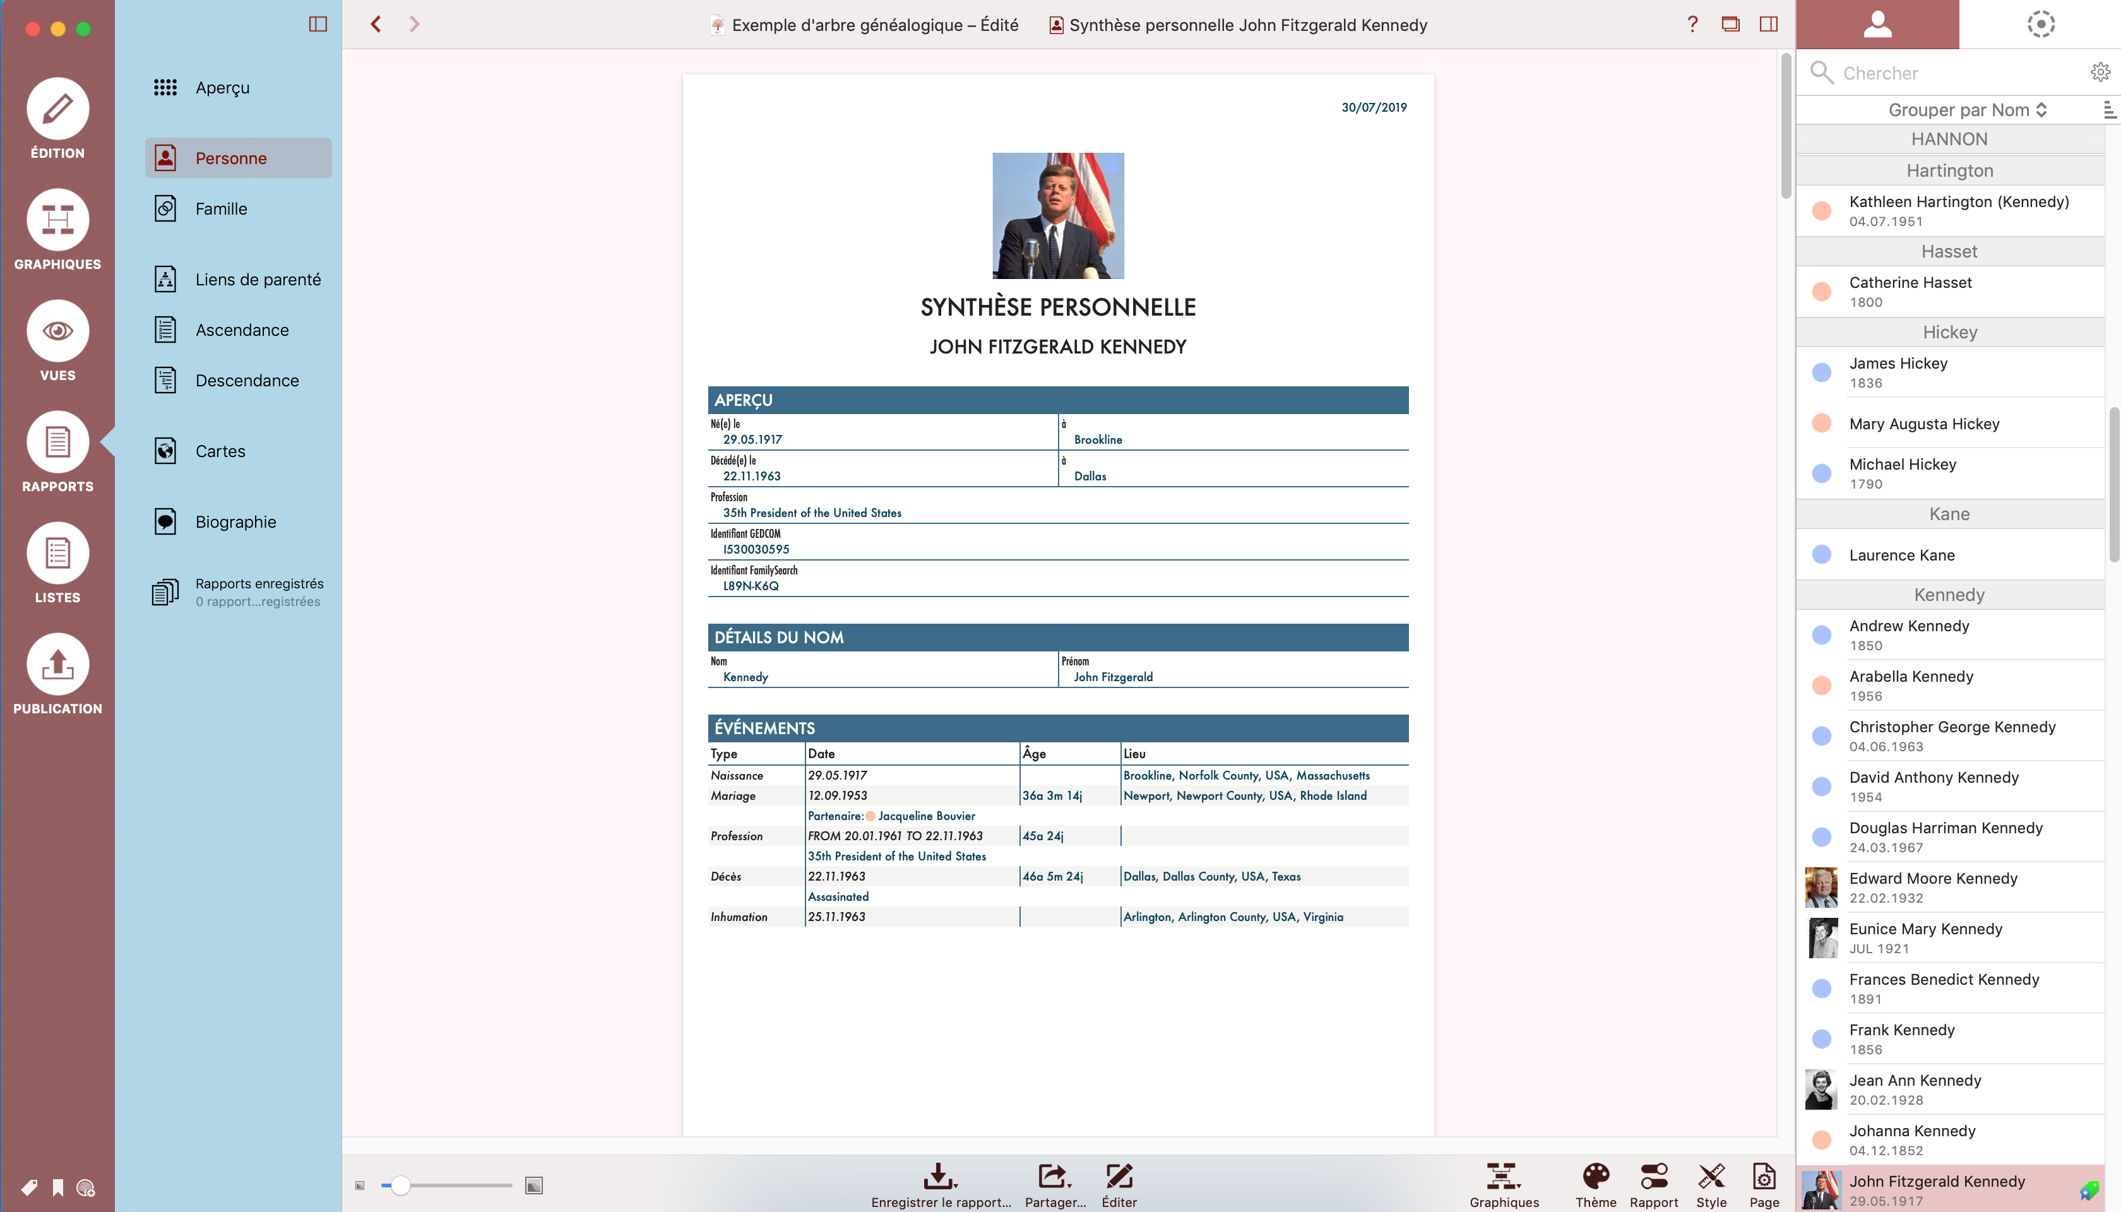Select Edward Moore Kennedy in the list
The height and width of the screenshot is (1212, 2121).
click(1949, 888)
